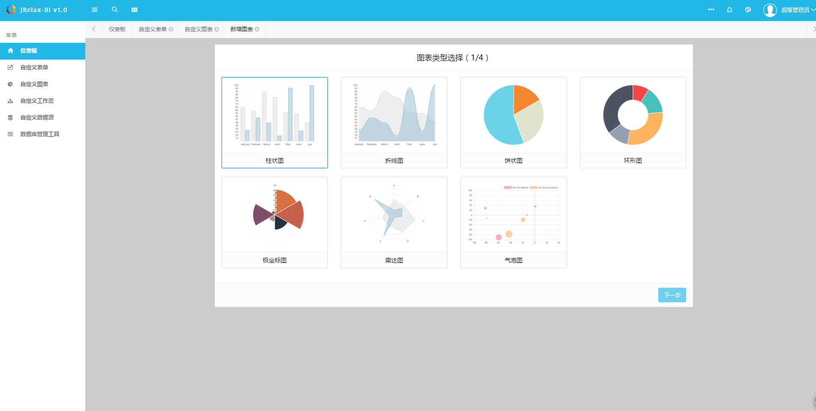Switch to the 仪表板 tab
This screenshot has width=816, height=411.
[117, 29]
